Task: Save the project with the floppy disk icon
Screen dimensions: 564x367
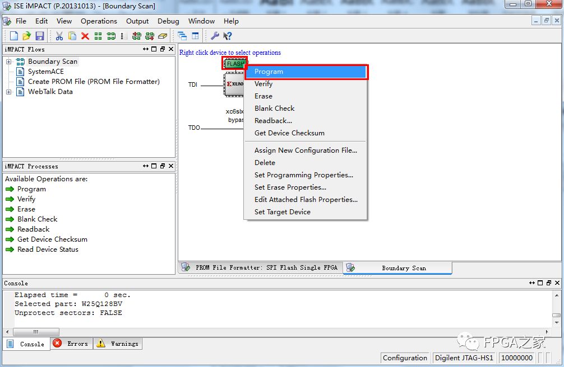Action: coord(40,36)
